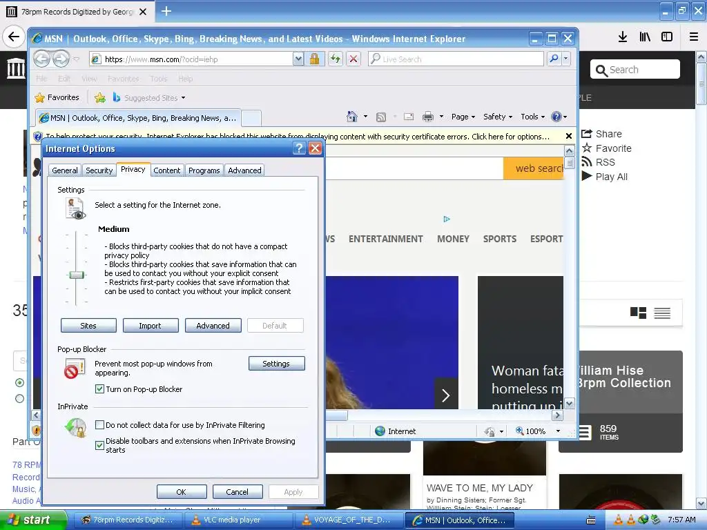Image resolution: width=707 pixels, height=530 pixels.
Task: Toggle the Firefox sidebar icon
Action: click(x=667, y=37)
